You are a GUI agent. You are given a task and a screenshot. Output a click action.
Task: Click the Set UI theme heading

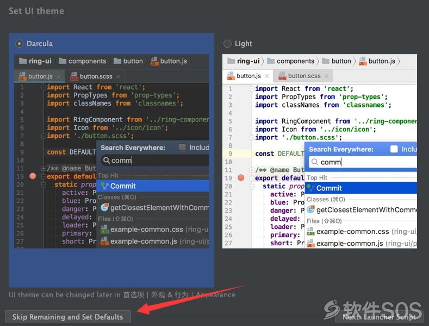[36, 11]
